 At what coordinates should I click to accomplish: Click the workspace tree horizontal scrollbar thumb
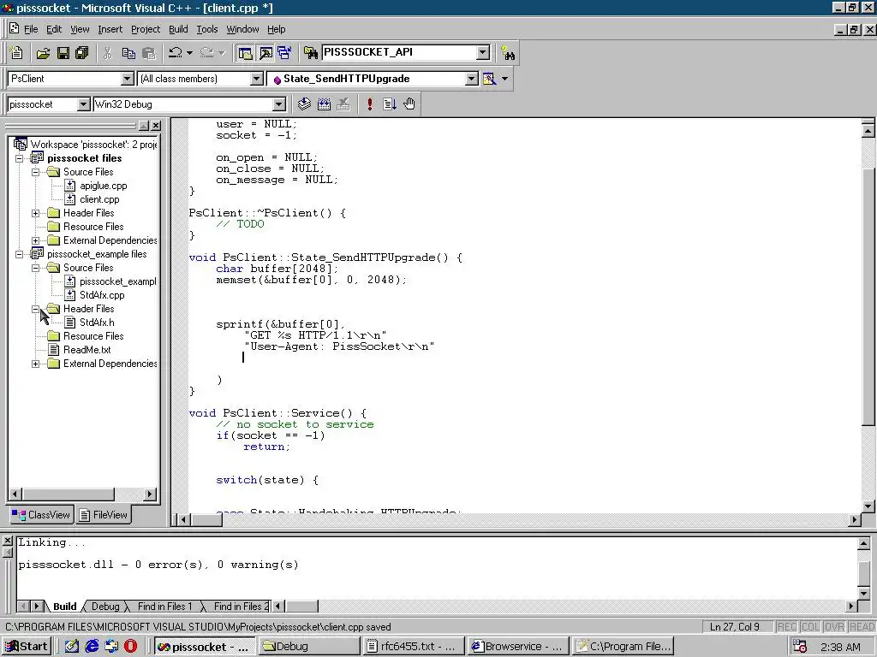point(69,494)
